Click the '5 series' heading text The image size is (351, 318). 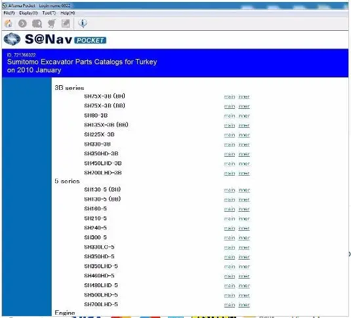coord(67,181)
